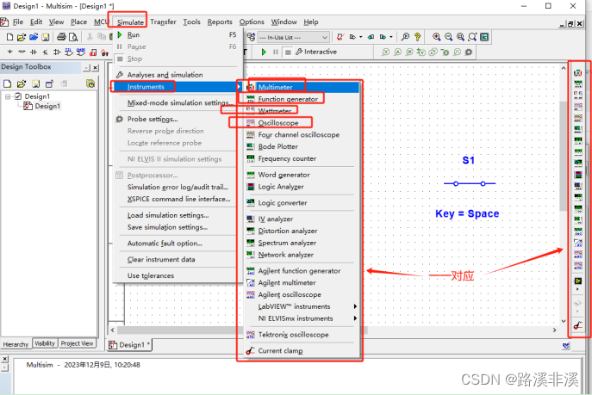The height and width of the screenshot is (395, 592).
Task: Place a basic resistor component
Action: click(x=22, y=52)
